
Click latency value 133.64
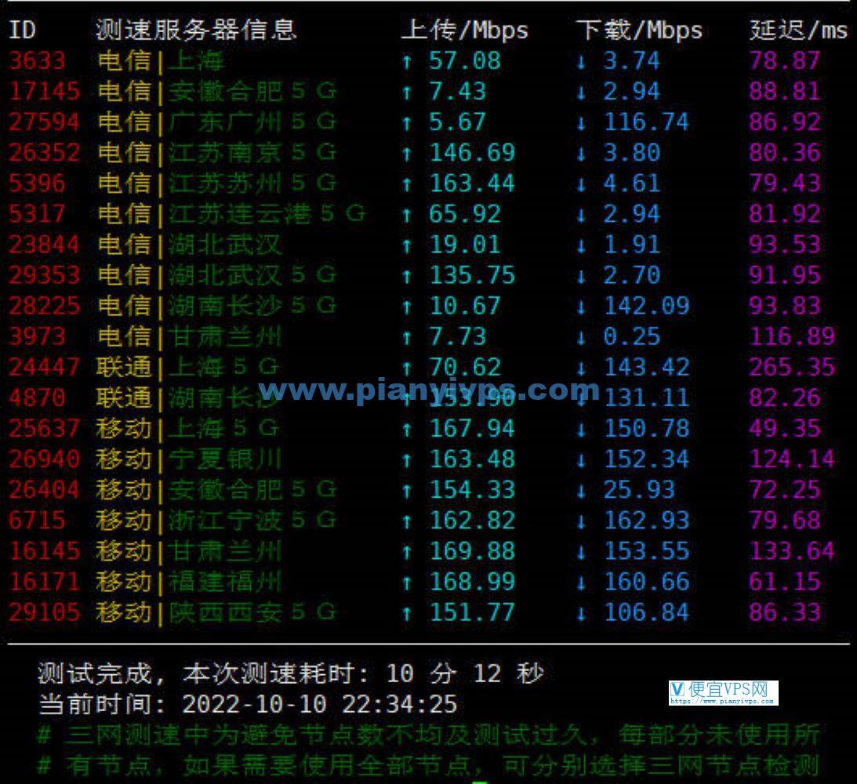[x=792, y=550]
